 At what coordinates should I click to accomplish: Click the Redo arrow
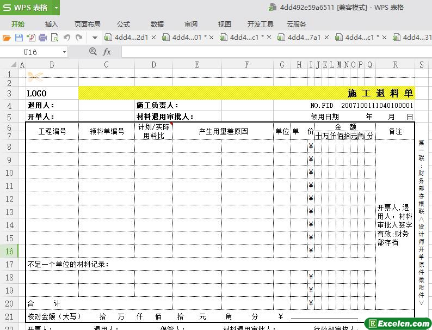pyautogui.click(x=79, y=38)
